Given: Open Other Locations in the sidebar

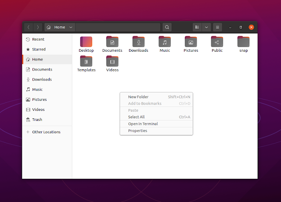Looking at the screenshot, I should [x=47, y=132].
